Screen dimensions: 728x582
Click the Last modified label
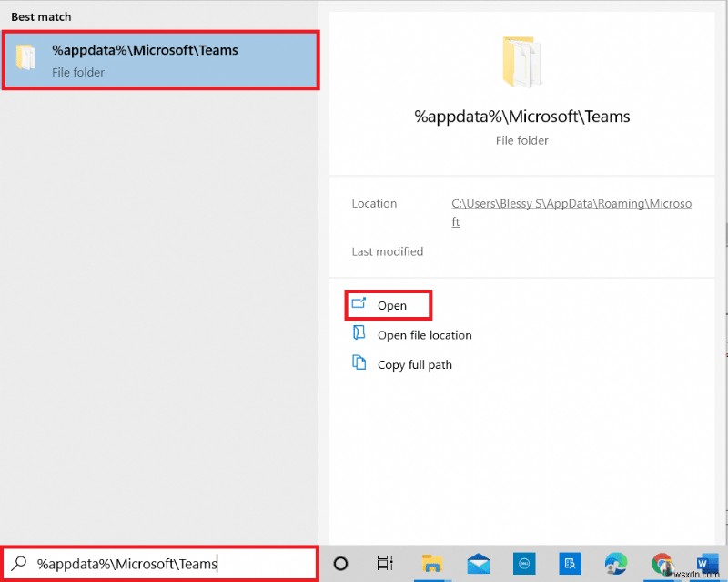coord(387,251)
